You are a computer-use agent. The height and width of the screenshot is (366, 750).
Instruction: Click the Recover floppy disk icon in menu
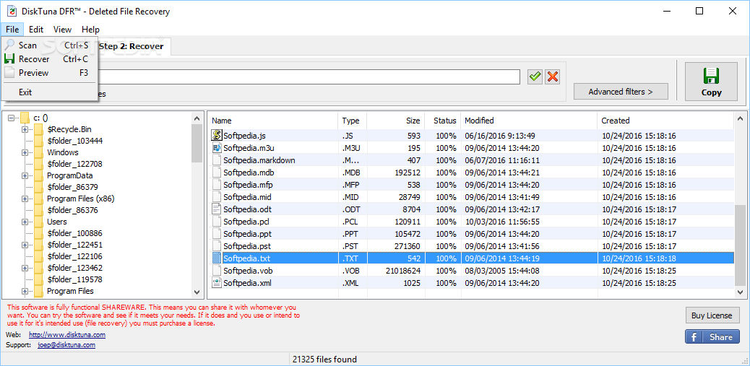[x=9, y=58]
